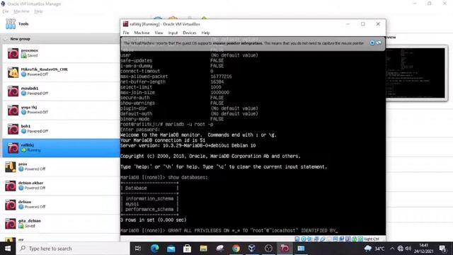Switch to VirtualBox Manager taskbar icon
The image size is (453, 255).
(x=252, y=249)
